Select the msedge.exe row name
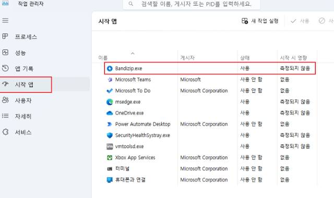Image resolution: width=334 pixels, height=198 pixels. point(128,102)
